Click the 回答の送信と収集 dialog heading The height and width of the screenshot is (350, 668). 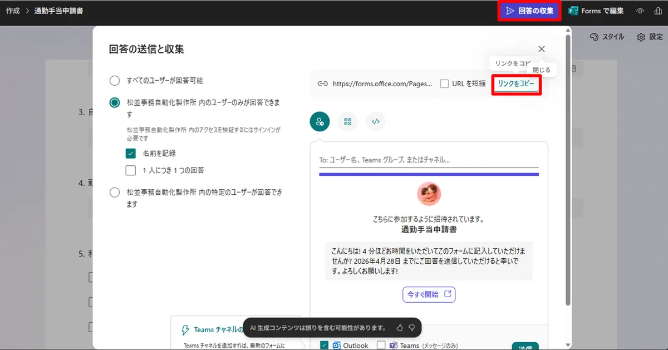tap(146, 49)
